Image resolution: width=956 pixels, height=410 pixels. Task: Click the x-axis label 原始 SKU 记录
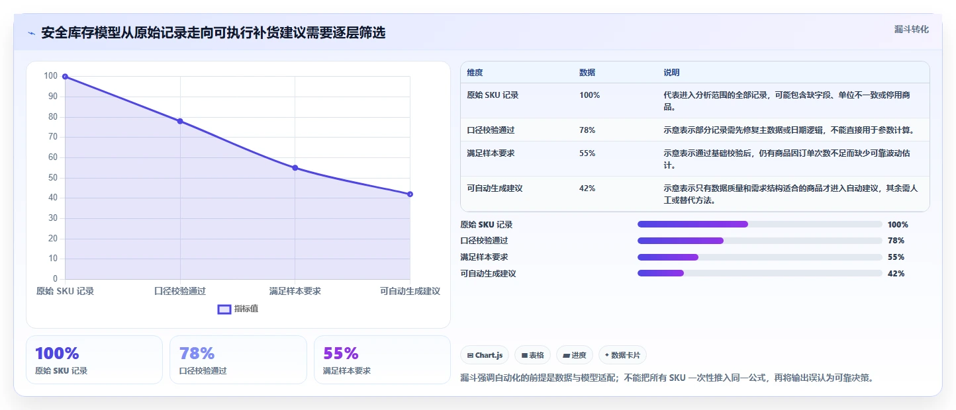[65, 291]
